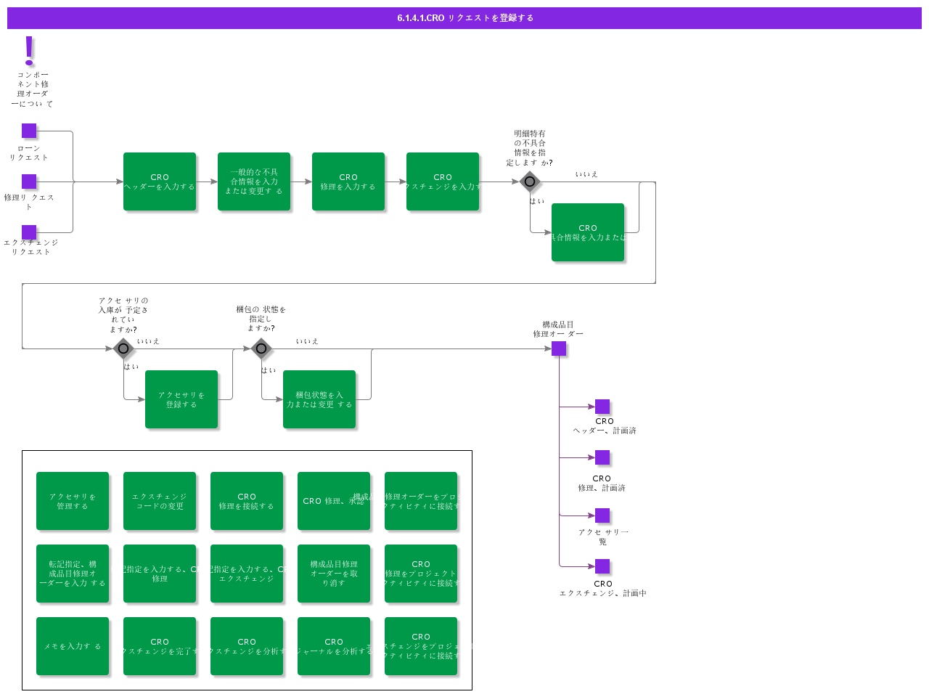Open the CRO 不具合情報を入力または変更 box

click(x=588, y=232)
